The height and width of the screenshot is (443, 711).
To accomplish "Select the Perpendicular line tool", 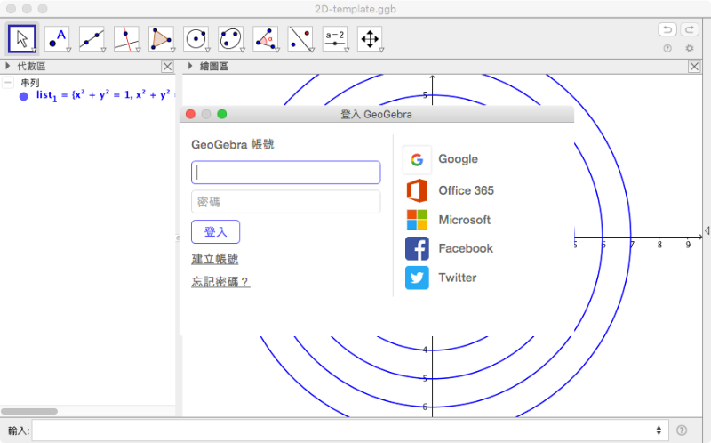I will point(126,38).
